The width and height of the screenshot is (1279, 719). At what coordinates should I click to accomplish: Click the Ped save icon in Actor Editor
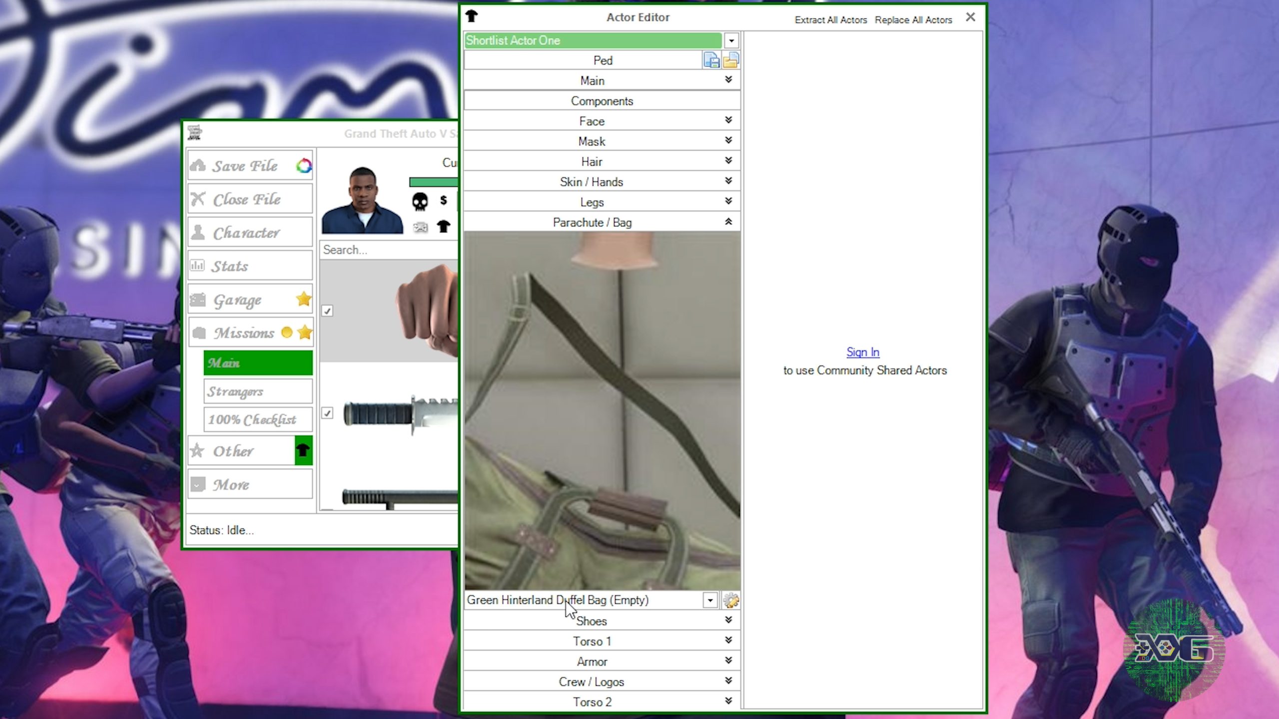(x=711, y=60)
